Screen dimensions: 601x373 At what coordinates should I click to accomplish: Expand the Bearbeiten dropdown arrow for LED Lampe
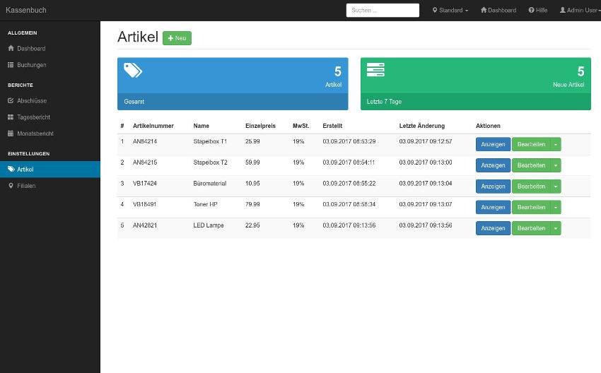556,228
